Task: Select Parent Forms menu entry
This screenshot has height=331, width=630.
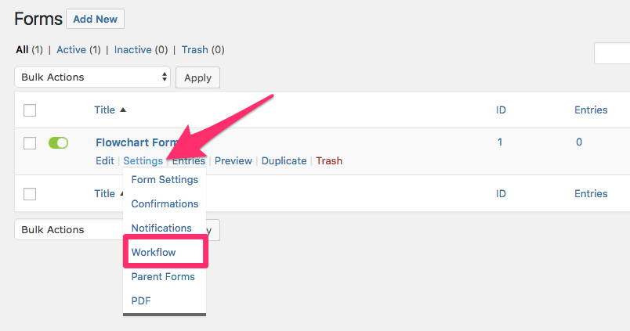Action: 163,276
